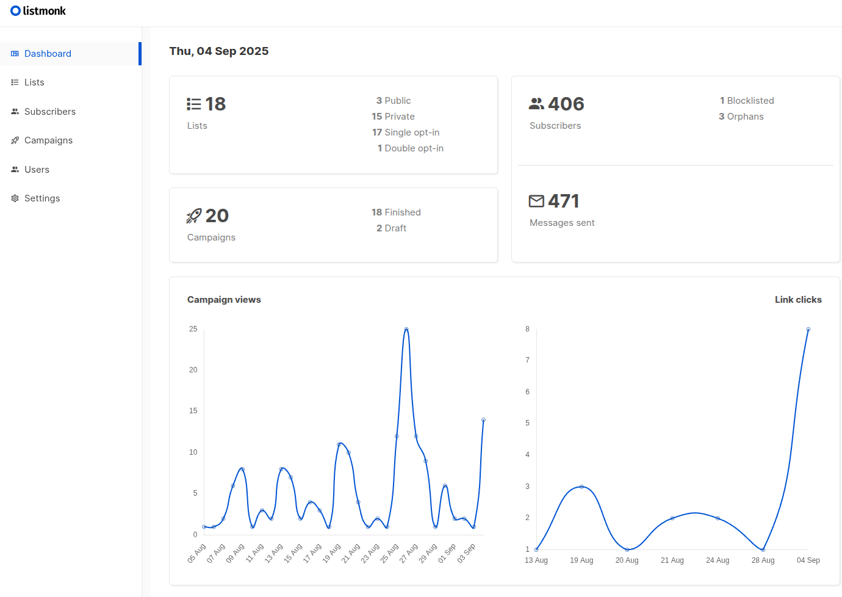Viewport: 842px width, 597px height.
Task: Click the 3 Orphans subscriber stat
Action: 741,117
